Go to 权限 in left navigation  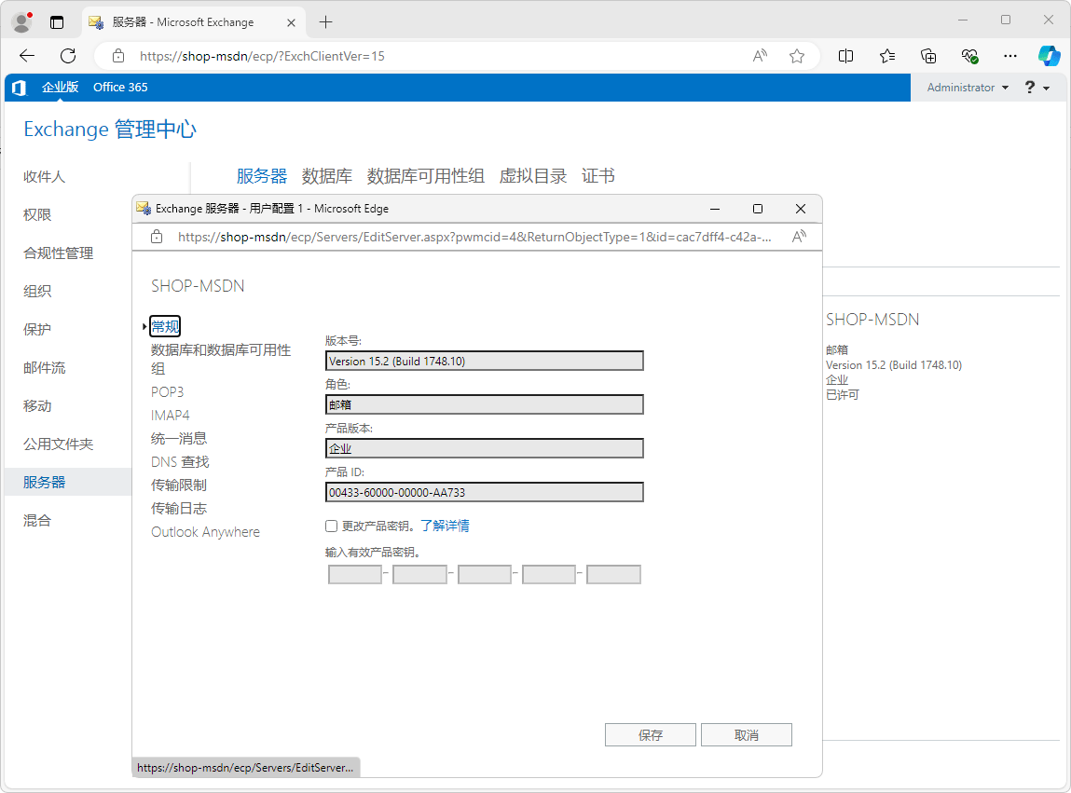[x=37, y=215]
